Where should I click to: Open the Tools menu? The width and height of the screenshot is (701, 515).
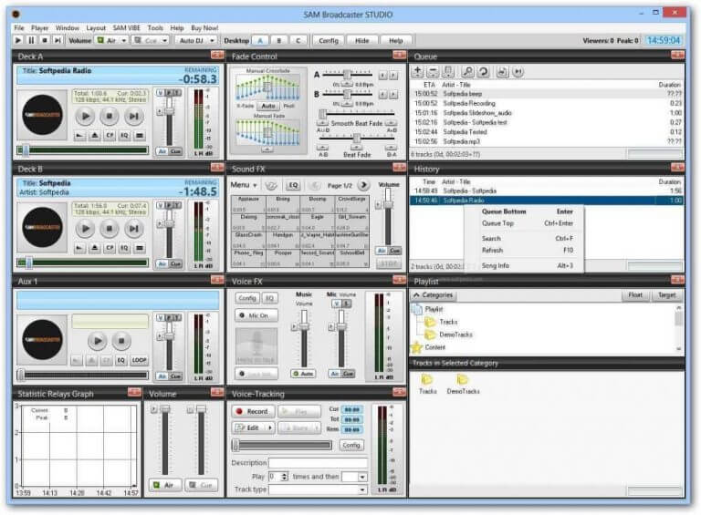pos(155,27)
